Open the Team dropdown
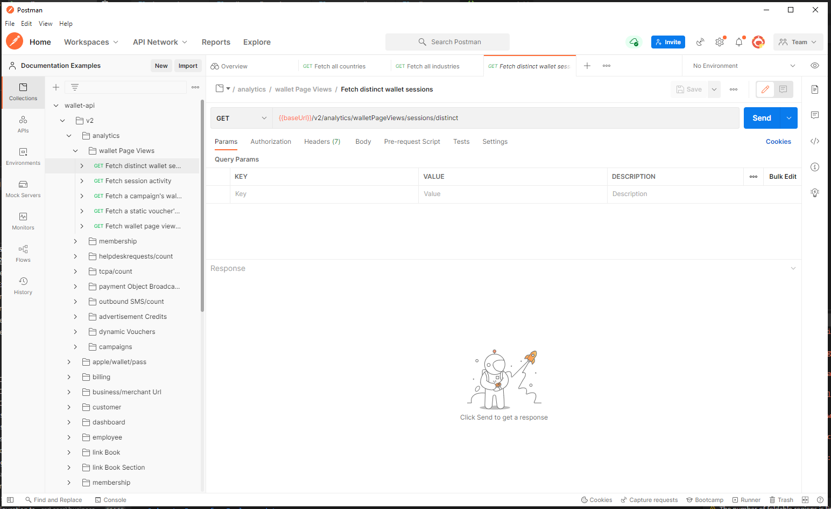This screenshot has height=509, width=831. pyautogui.click(x=798, y=42)
